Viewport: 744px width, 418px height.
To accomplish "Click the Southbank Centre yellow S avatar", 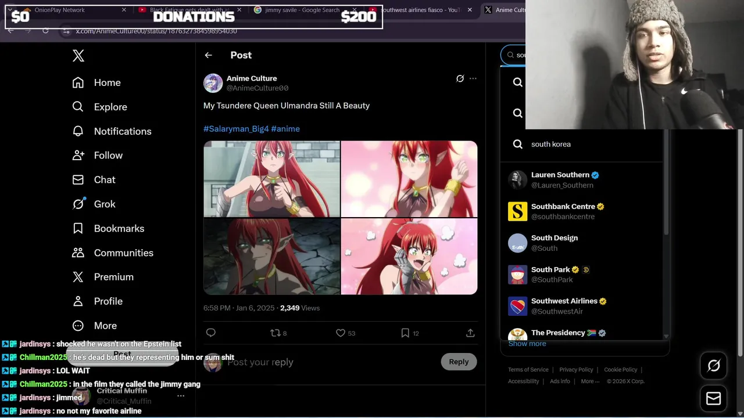I will 517,211.
